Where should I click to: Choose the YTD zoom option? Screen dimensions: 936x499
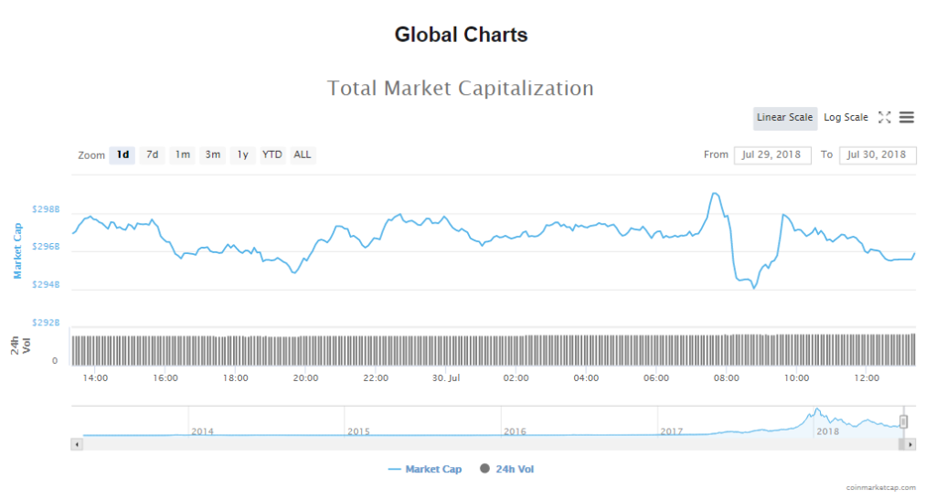(x=272, y=155)
